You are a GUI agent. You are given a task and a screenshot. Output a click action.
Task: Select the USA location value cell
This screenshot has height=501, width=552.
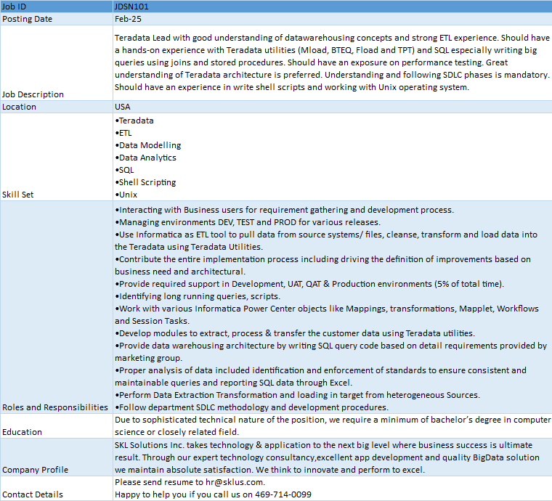point(123,107)
